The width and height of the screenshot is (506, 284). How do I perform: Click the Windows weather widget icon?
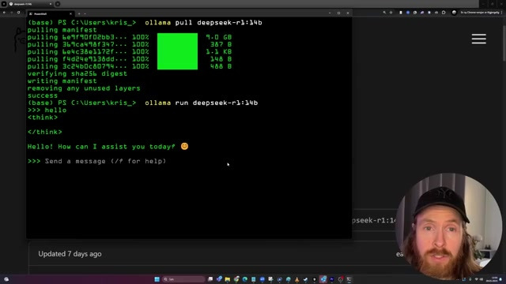pos(6,279)
